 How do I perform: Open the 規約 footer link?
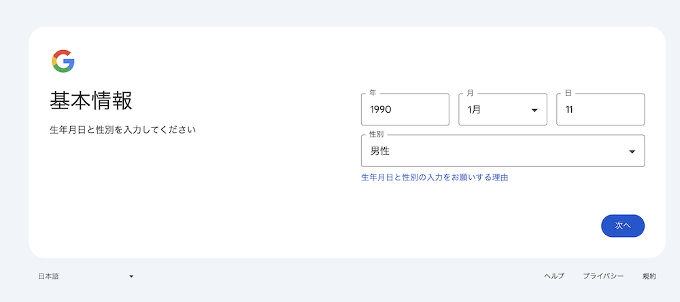649,276
